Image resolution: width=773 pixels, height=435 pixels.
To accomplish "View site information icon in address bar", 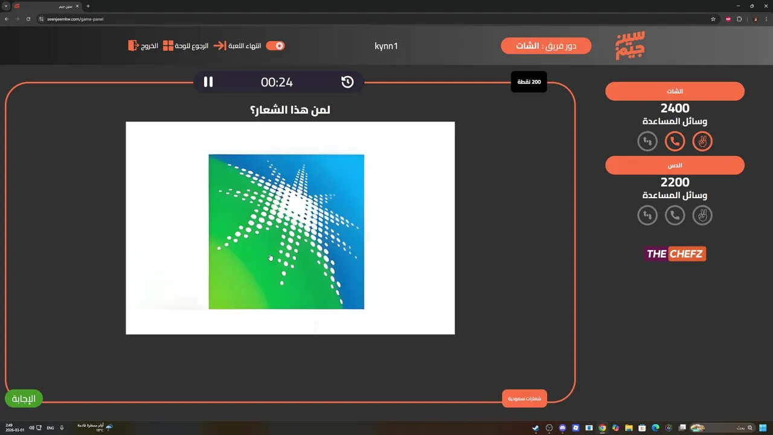I will click(x=42, y=19).
